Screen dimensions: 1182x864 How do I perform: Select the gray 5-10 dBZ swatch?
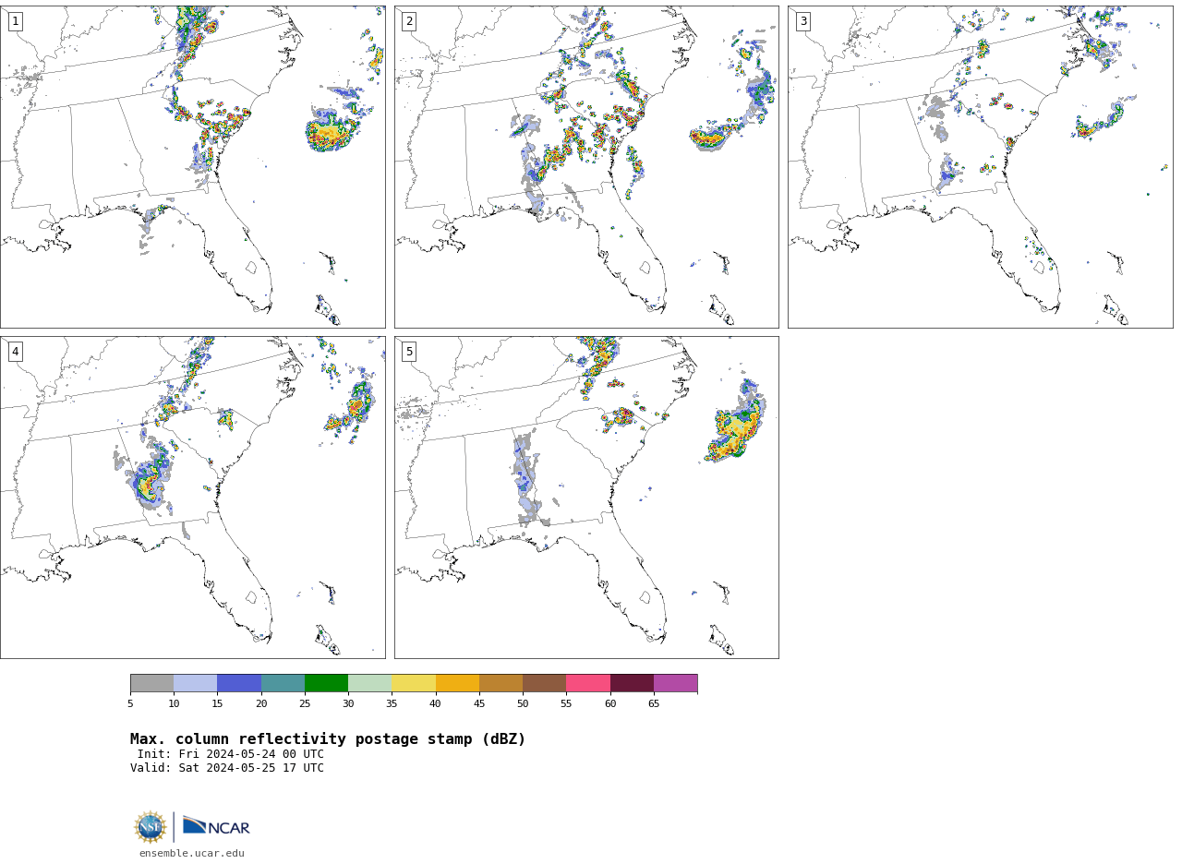tap(151, 683)
